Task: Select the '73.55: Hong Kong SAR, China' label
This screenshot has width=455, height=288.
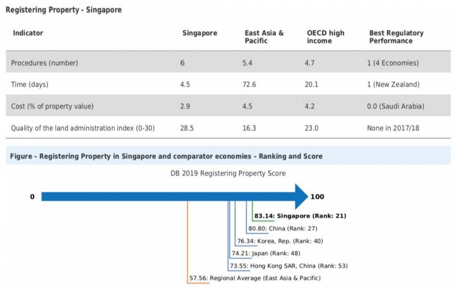Action: (288, 265)
